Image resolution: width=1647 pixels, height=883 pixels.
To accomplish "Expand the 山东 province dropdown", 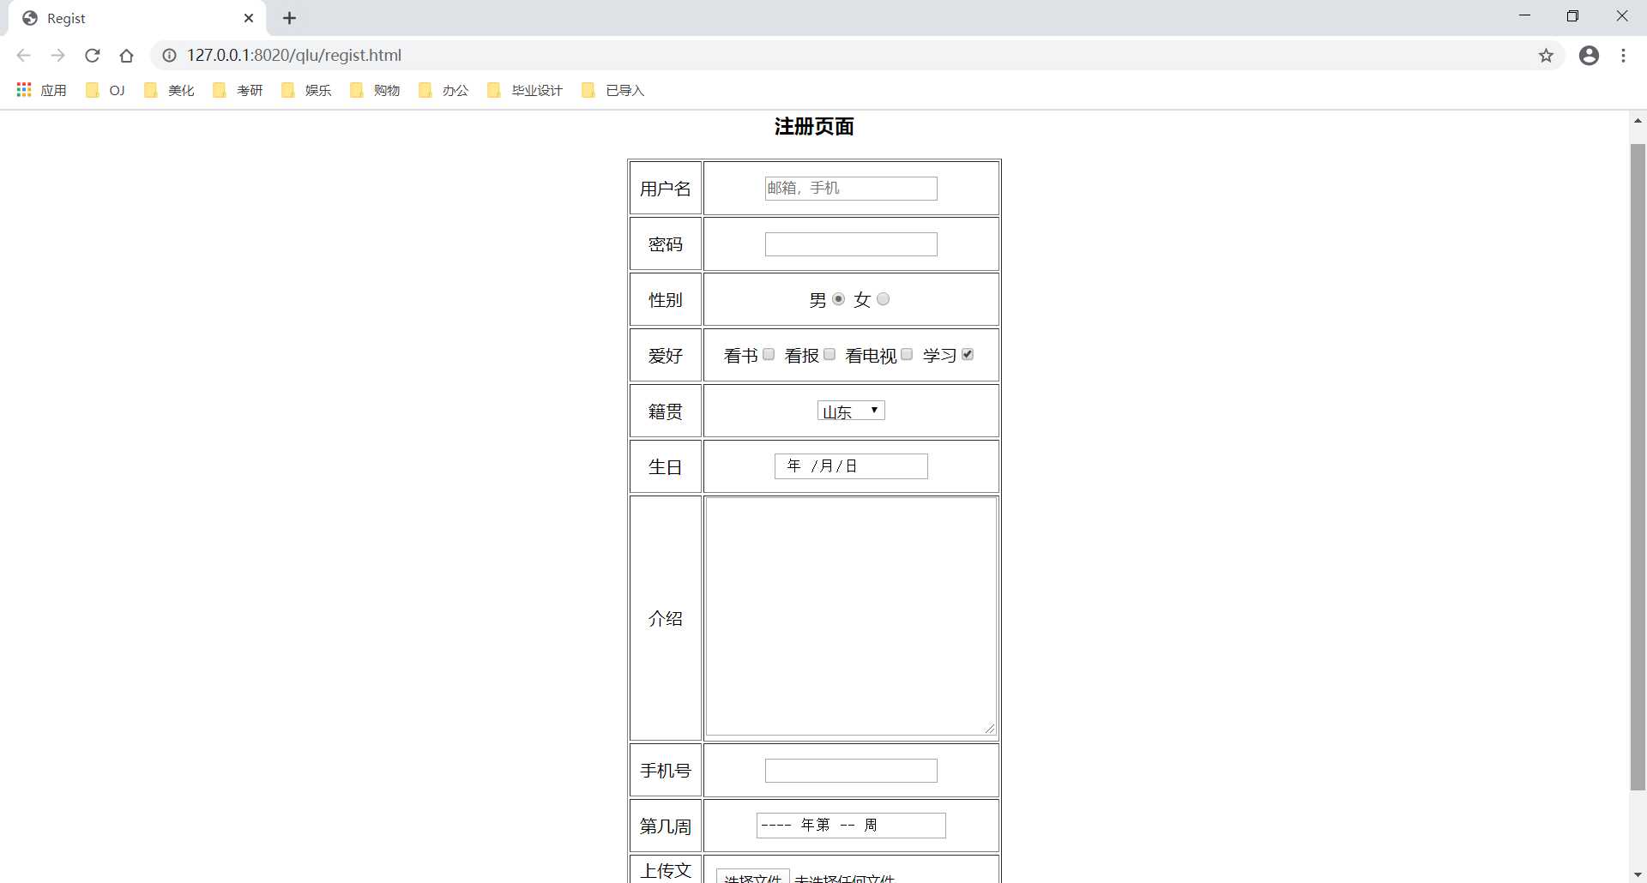I will click(850, 411).
